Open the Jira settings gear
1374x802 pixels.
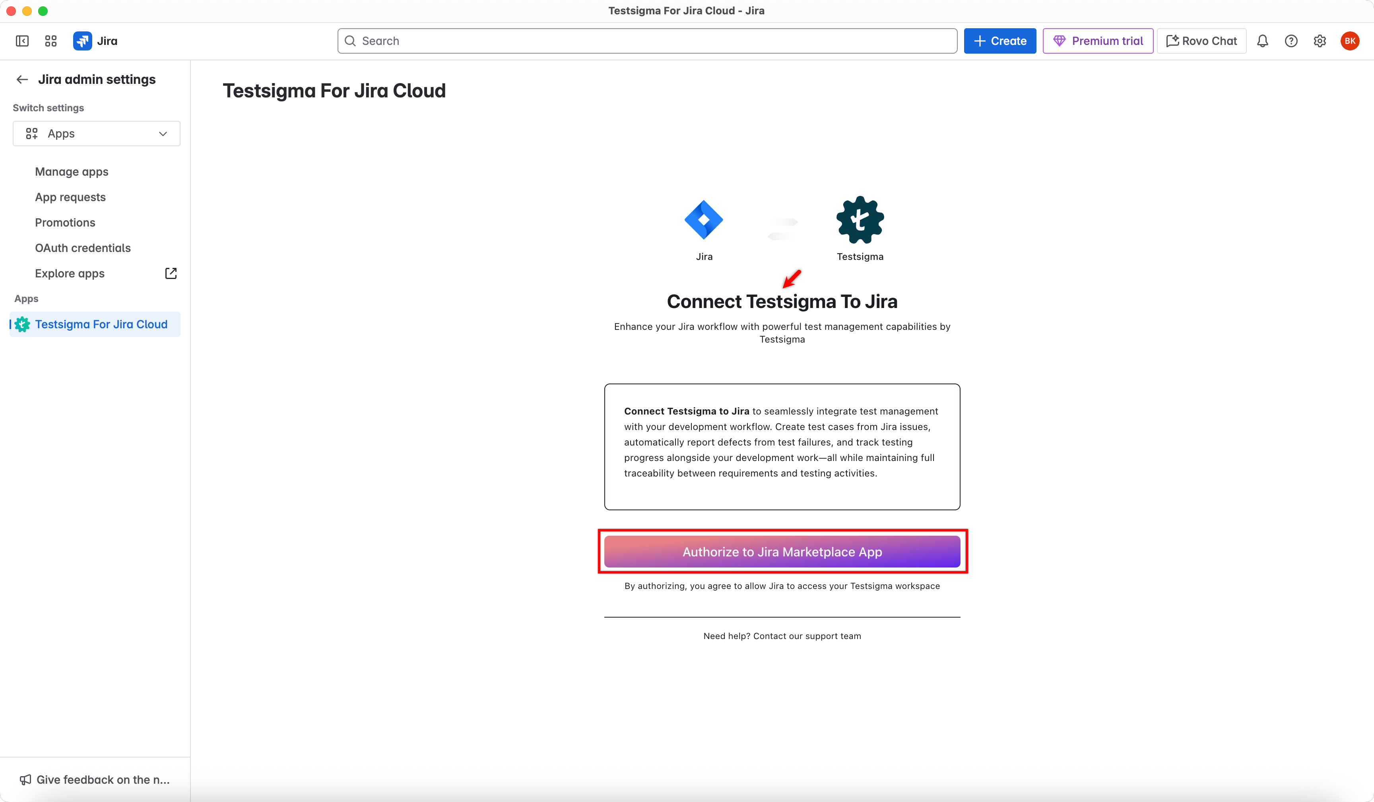(x=1320, y=41)
